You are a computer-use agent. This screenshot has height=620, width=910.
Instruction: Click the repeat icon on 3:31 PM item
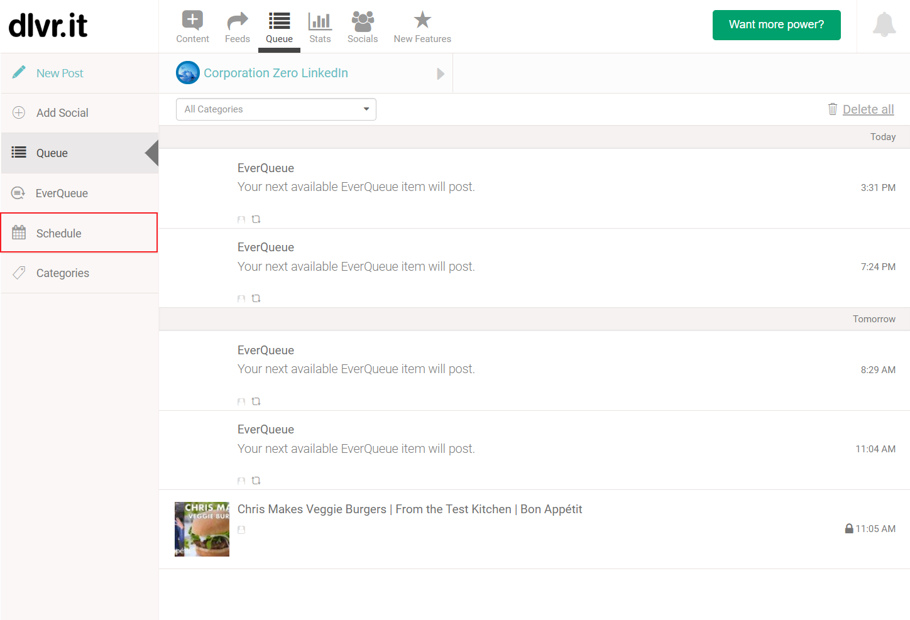point(256,219)
